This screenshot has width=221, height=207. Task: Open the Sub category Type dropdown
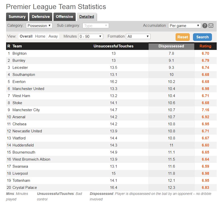coord(96,26)
